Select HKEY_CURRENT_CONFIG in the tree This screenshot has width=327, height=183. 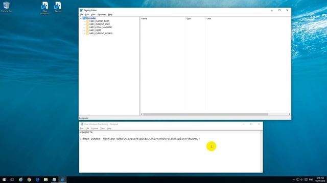click(101, 33)
